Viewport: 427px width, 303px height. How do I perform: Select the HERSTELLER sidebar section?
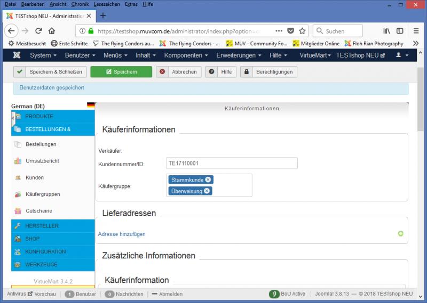42,226
